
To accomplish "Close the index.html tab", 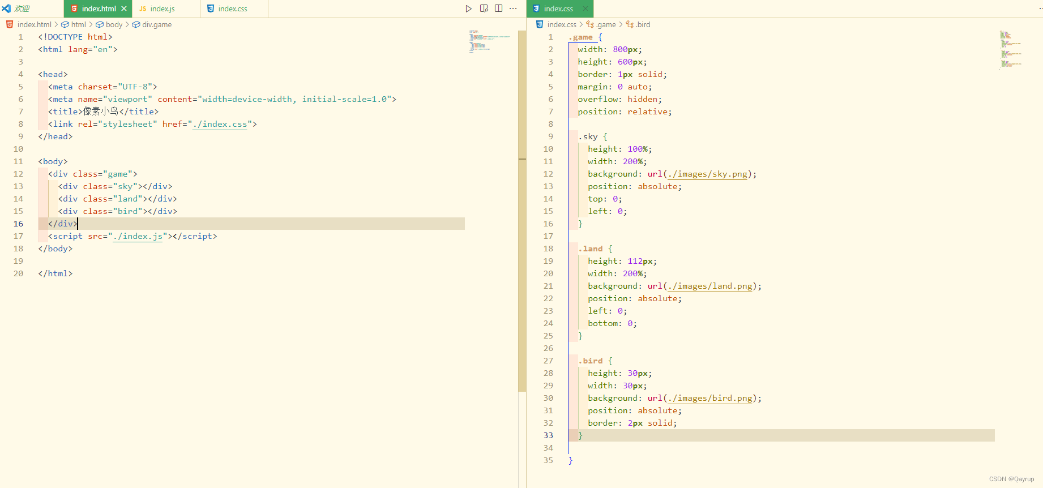I will (x=124, y=8).
